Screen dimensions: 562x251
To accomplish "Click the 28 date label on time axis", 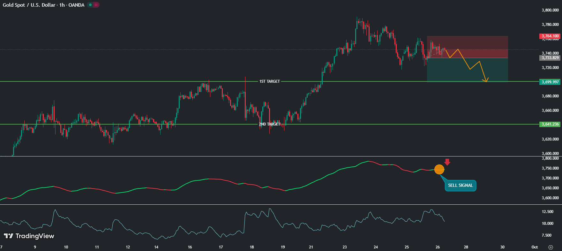I will click(466, 247).
